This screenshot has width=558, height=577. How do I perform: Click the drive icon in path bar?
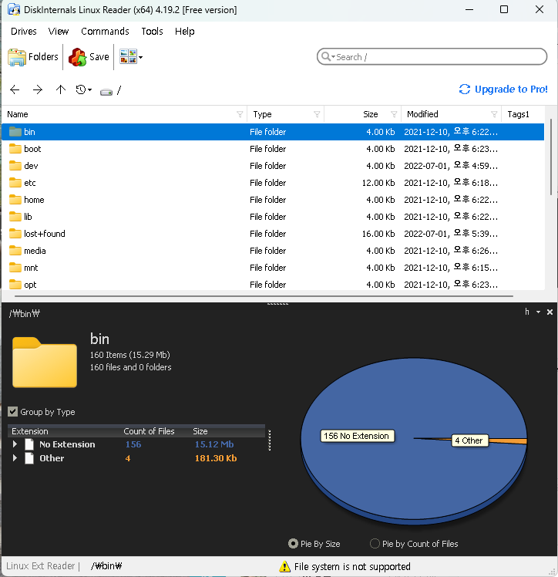pyautogui.click(x=106, y=92)
